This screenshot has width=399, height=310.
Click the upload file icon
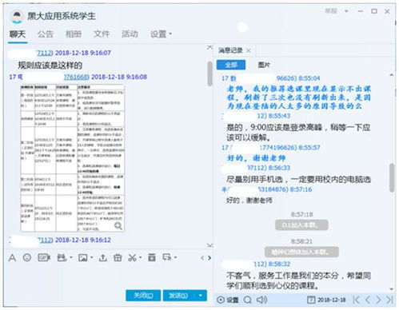[x=103, y=257]
